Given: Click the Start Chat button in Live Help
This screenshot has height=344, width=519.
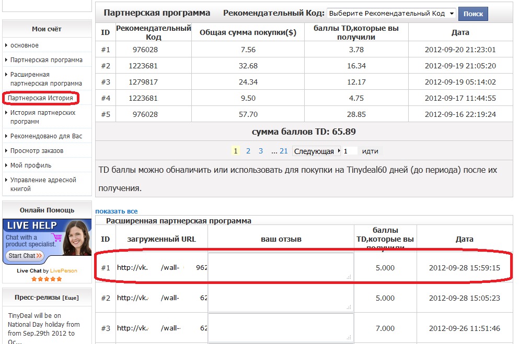Looking at the screenshot, I should pyautogui.click(x=25, y=256).
